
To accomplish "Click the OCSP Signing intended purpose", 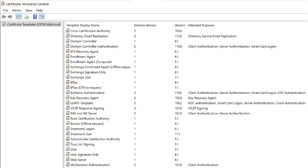I will tap(198, 108).
